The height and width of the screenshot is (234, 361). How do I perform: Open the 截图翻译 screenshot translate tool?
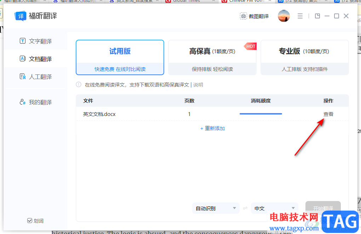(x=254, y=16)
